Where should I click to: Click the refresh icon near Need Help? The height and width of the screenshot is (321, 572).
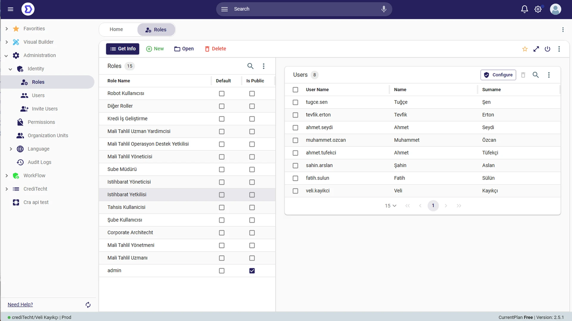pyautogui.click(x=88, y=305)
